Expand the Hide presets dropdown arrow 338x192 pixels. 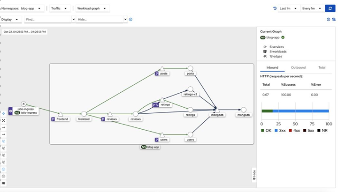(125, 19)
